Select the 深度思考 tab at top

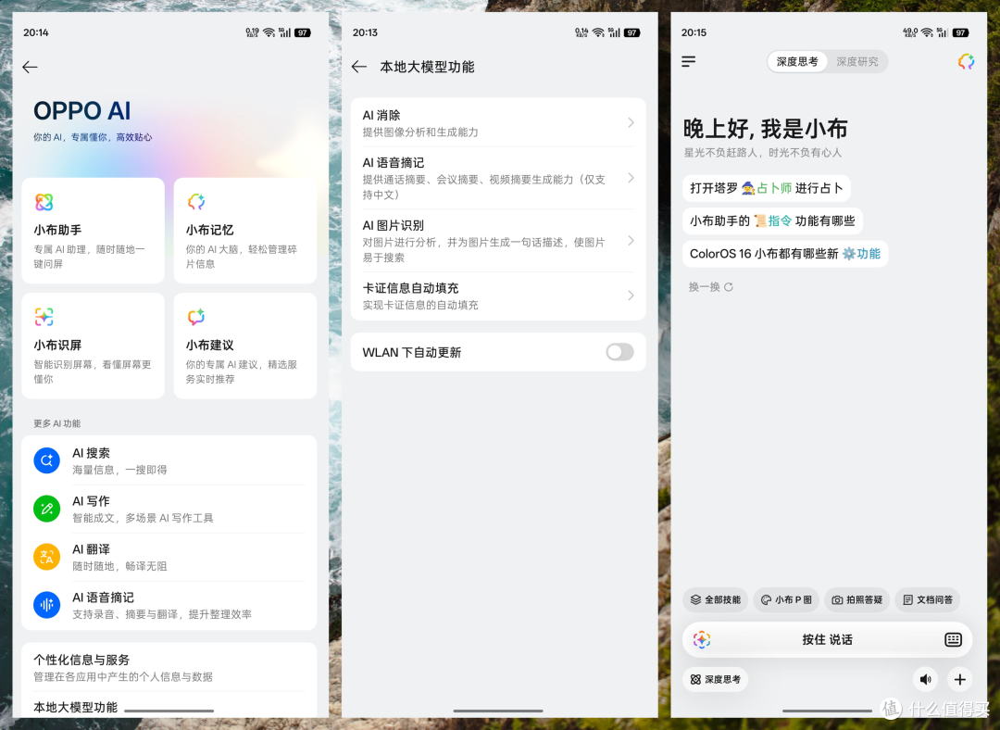(797, 62)
